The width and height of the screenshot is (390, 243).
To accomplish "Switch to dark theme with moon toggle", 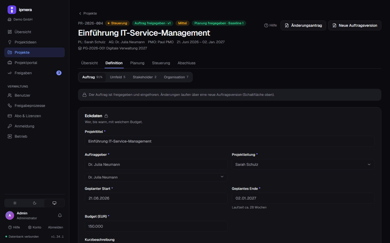I will (x=35, y=203).
